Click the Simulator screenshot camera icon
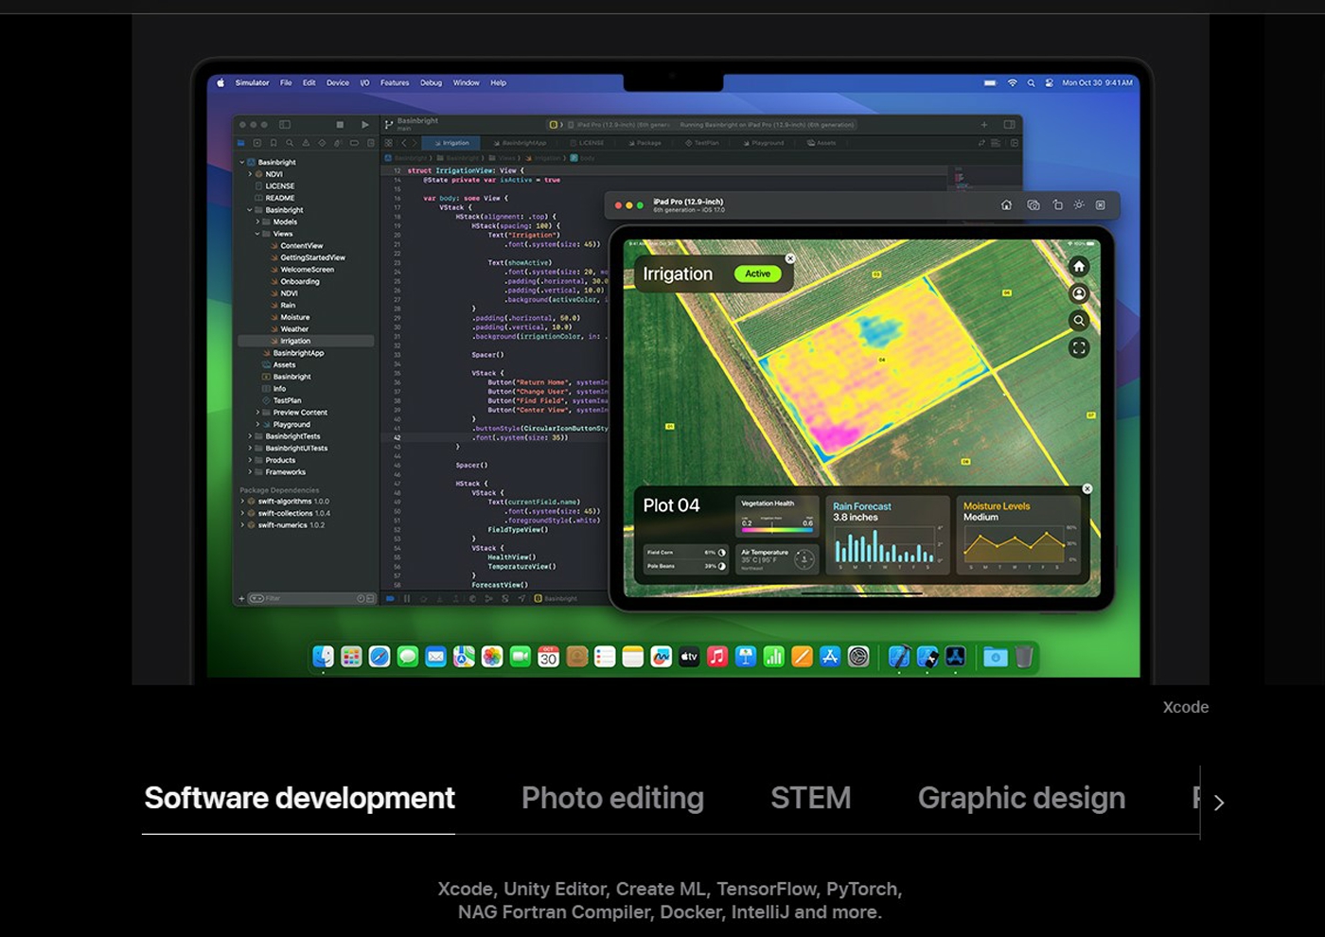1325x937 pixels. (1033, 204)
